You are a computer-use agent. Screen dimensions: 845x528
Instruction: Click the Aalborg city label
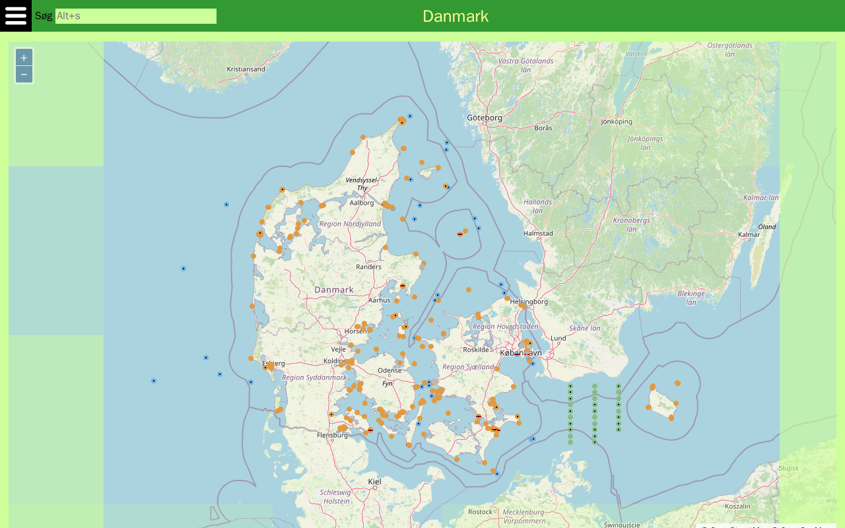coord(362,203)
